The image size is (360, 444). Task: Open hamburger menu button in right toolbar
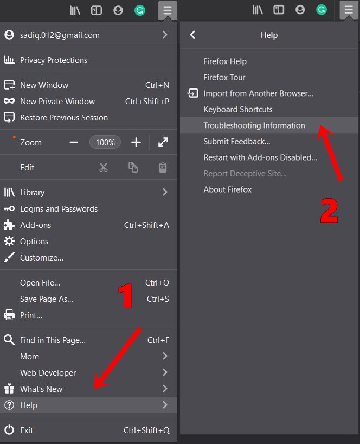(349, 10)
